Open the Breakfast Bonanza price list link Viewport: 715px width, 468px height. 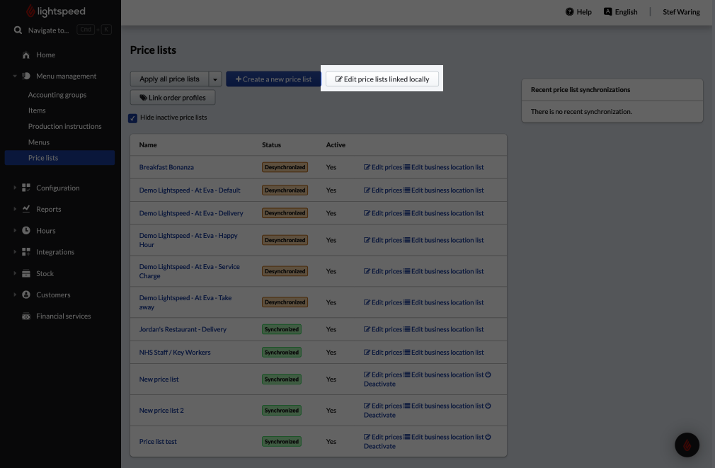pyautogui.click(x=166, y=167)
